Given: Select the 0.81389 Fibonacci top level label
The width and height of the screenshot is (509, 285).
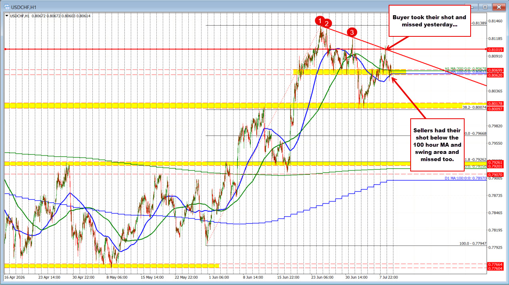Looking at the screenshot, I should [x=479, y=23].
